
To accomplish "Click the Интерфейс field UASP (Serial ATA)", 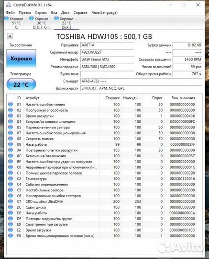I will (107, 59).
